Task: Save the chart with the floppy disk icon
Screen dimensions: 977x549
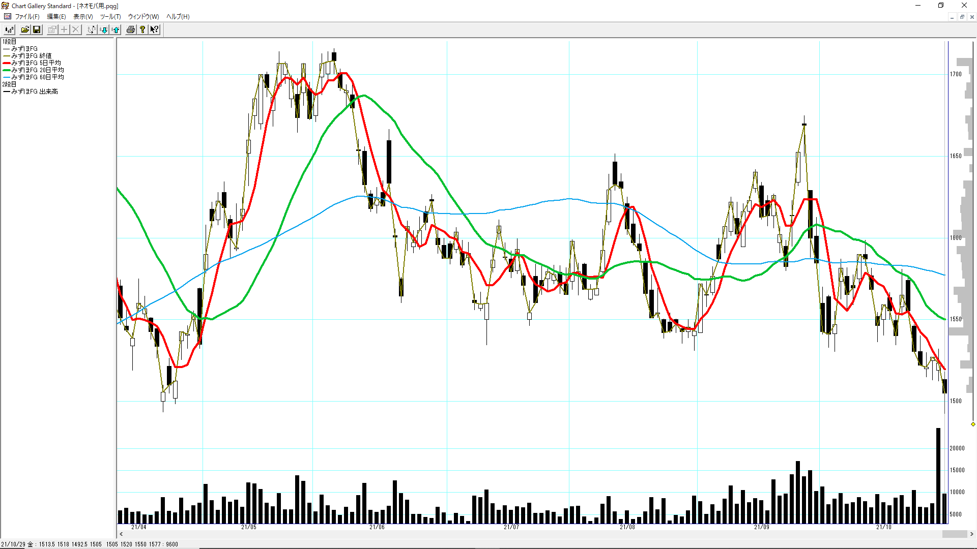Action: pos(37,29)
